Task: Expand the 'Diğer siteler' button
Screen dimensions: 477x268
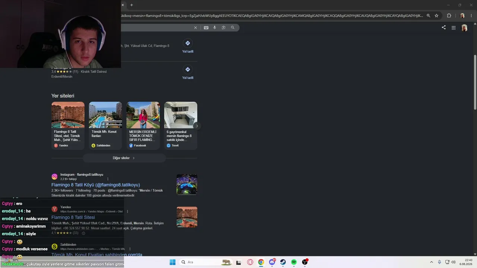Action: click(x=124, y=158)
